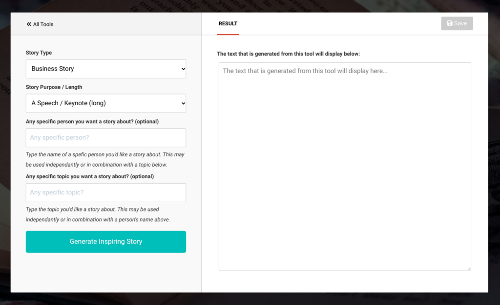This screenshot has width=500, height=305.
Task: Click 'Any specific topic you want a story about?' label
Action: coord(90,176)
